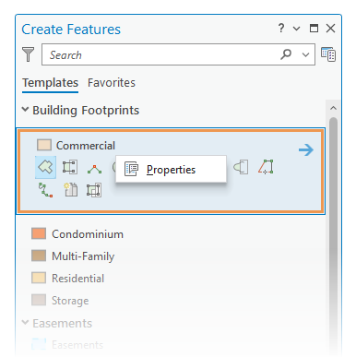Screen dimensions: 356x357
Task: Collapse the Building Footprints group
Action: [x=25, y=109]
